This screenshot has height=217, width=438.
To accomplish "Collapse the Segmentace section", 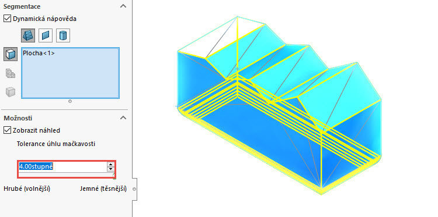I will click(x=123, y=6).
